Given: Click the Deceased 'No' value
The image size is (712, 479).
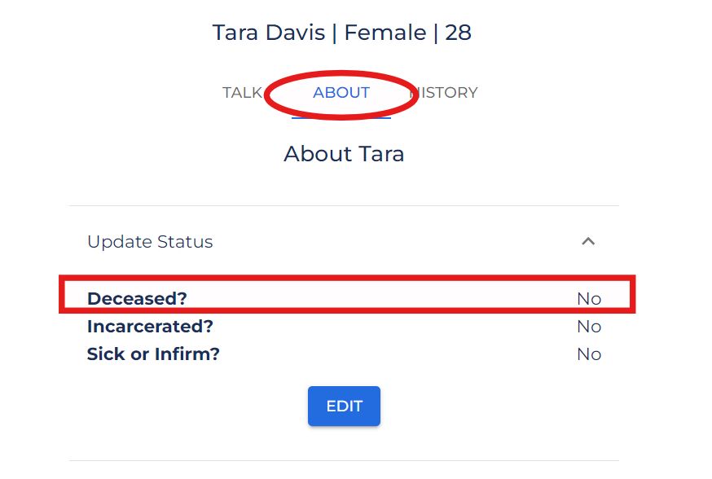Looking at the screenshot, I should pyautogui.click(x=588, y=299).
